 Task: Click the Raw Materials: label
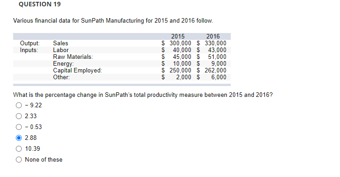73,57
